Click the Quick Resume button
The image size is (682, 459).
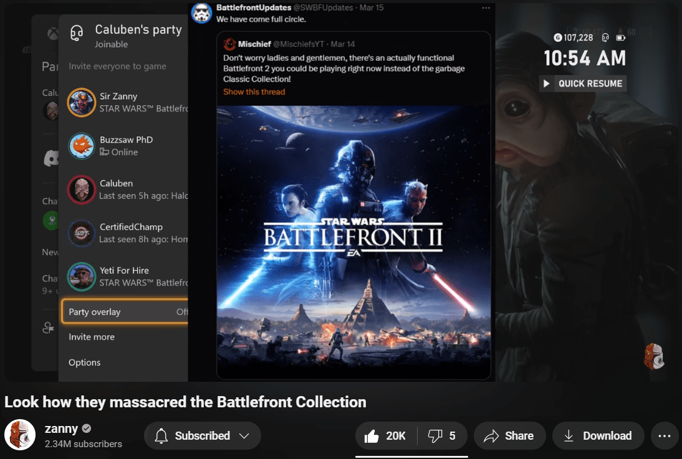coord(583,83)
